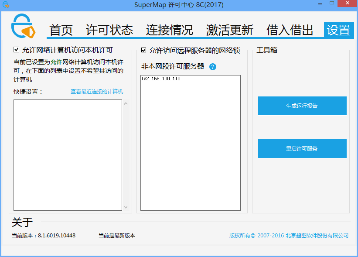The width and height of the screenshot is (358, 257).
Task: Toggle 允许网络计算机访问本机许可 checkbox
Action: coord(16,50)
